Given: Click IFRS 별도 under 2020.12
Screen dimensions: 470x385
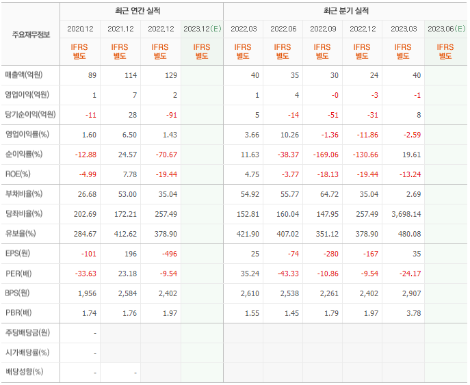Looking at the screenshot, I should (79, 51).
